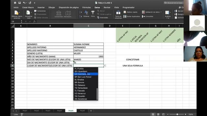Click the Undo arrow icon
The width and height of the screenshot is (207, 116).
[24, 3]
